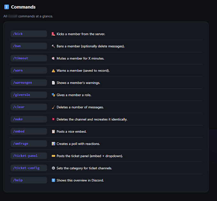Screen dimensions: 217x201
Task: Select the /warnungen command badge
Action: 29,83
